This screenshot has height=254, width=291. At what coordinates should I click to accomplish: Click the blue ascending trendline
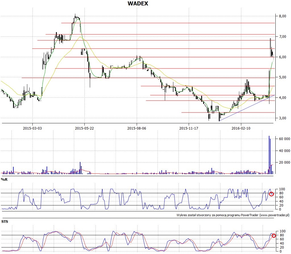247,108
